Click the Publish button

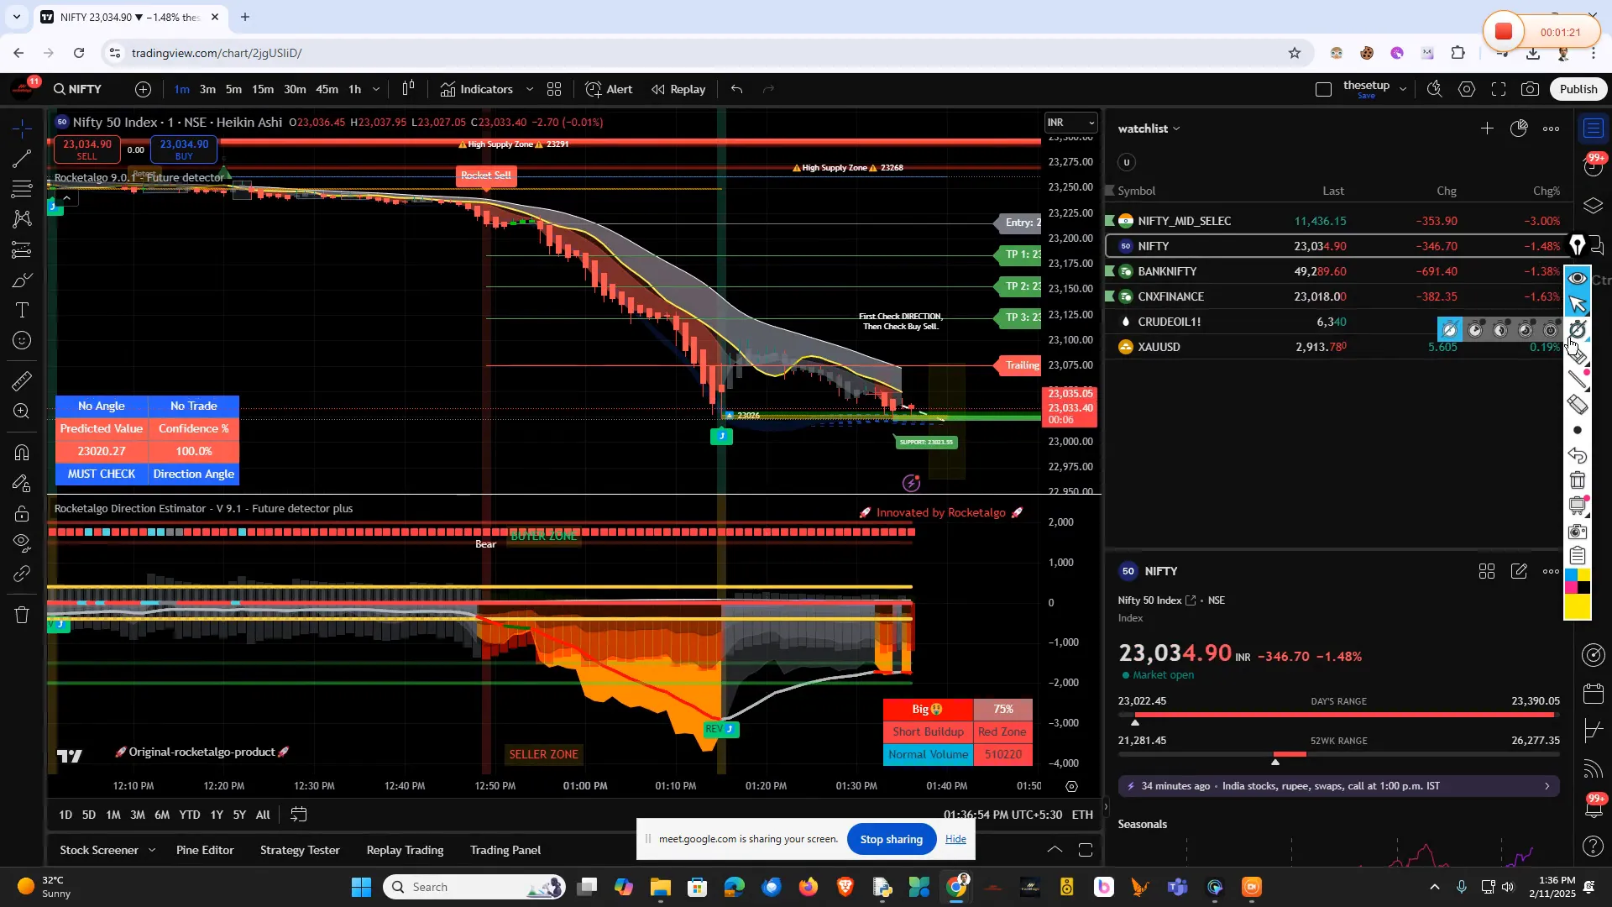pos(1578,89)
